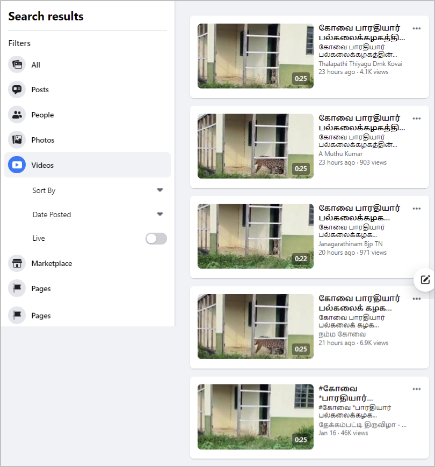This screenshot has height=467, width=435.
Task: Open three-dot menu on A Muthu Kumar video
Action: pos(417,118)
